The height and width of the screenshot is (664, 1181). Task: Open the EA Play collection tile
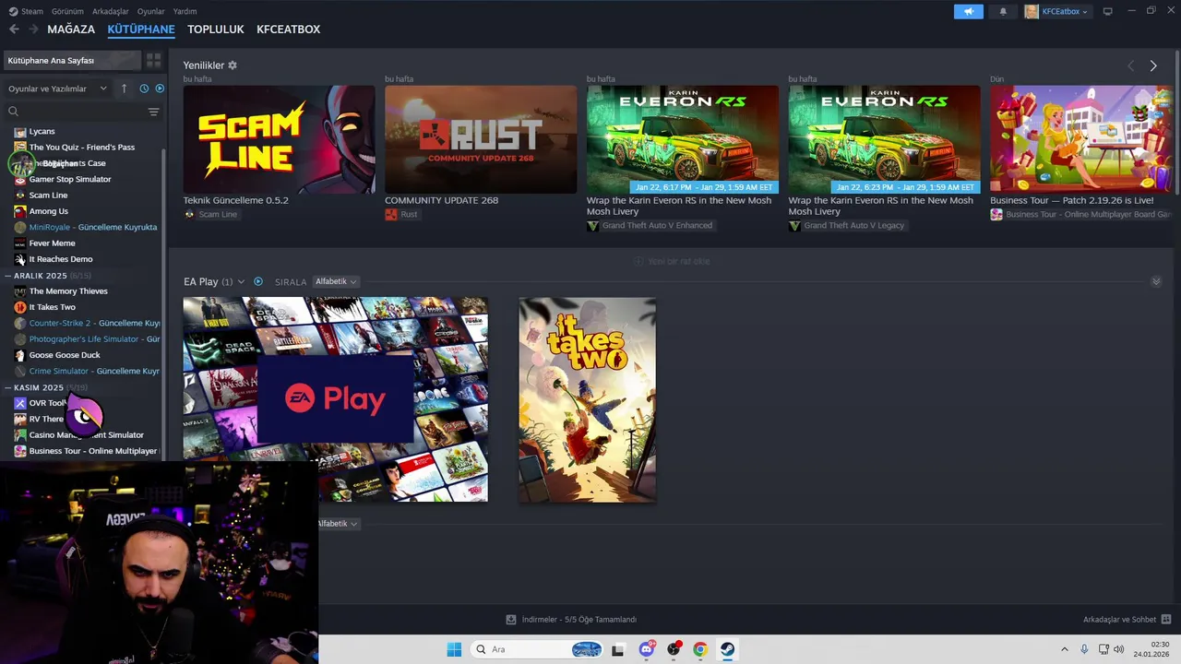coord(335,399)
